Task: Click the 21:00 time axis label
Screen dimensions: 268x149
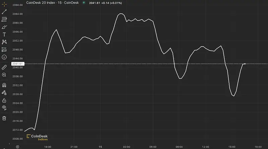Action: coord(74,147)
